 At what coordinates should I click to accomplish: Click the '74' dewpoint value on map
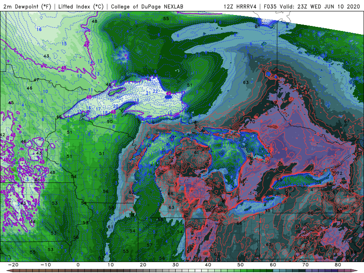point(205,226)
